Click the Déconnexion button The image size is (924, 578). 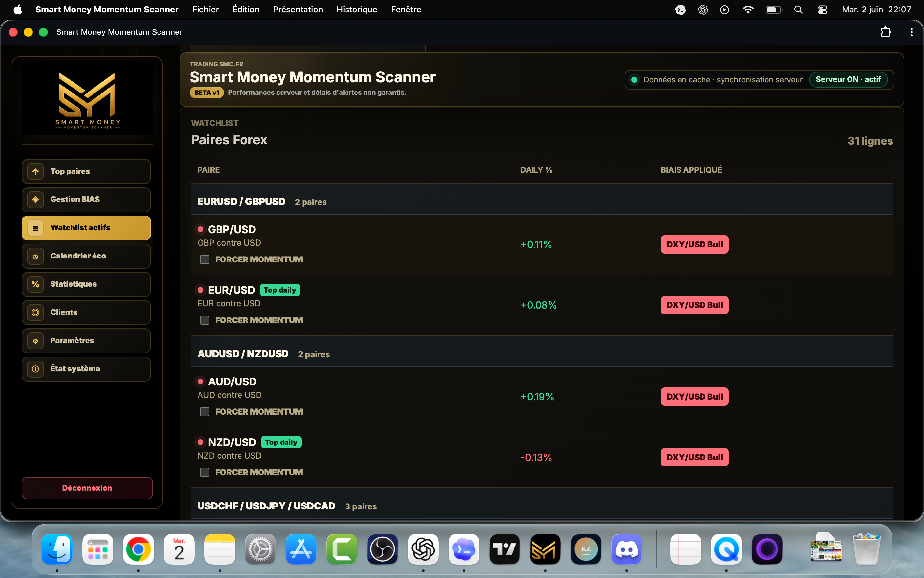click(x=87, y=488)
